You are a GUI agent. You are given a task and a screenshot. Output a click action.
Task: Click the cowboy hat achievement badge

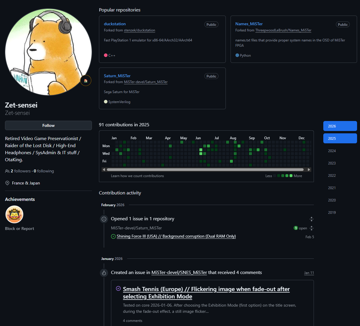[x=14, y=214]
